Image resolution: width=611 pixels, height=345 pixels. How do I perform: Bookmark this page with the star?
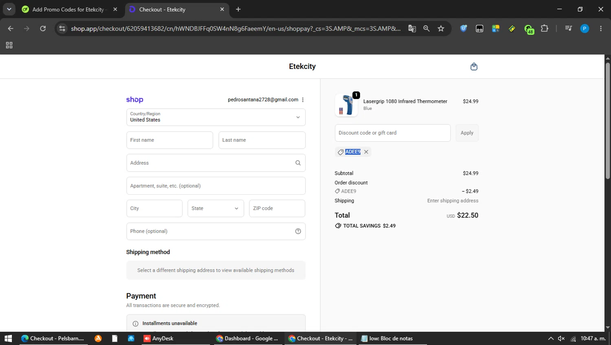tap(441, 29)
